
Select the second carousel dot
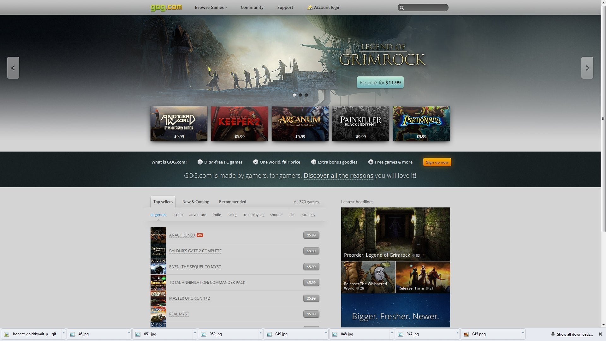(x=300, y=95)
